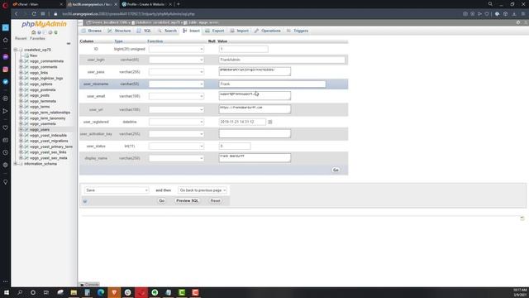Select wpgo_yoast_indexable table in tree
Viewport: 529px width, 298px height.
48,135
